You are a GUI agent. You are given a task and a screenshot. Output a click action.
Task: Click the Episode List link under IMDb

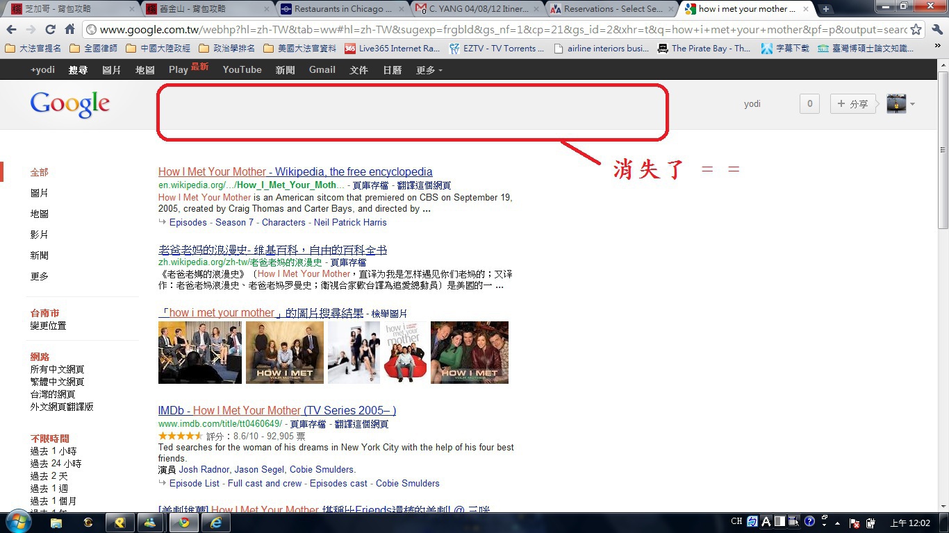tap(195, 484)
